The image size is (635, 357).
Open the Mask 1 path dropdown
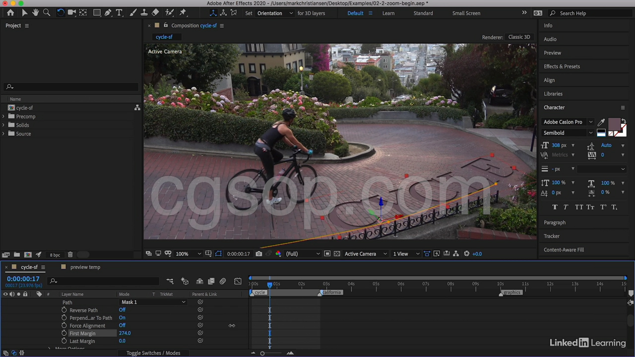(153, 302)
